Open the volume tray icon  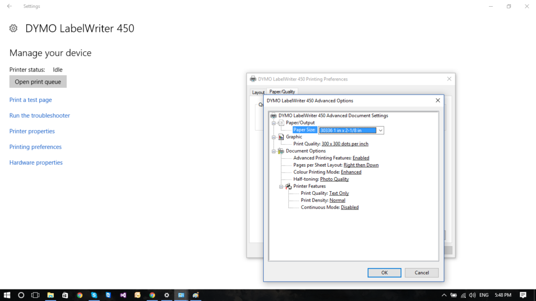473,295
